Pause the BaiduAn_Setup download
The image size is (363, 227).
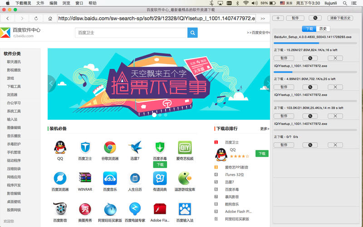[284, 58]
